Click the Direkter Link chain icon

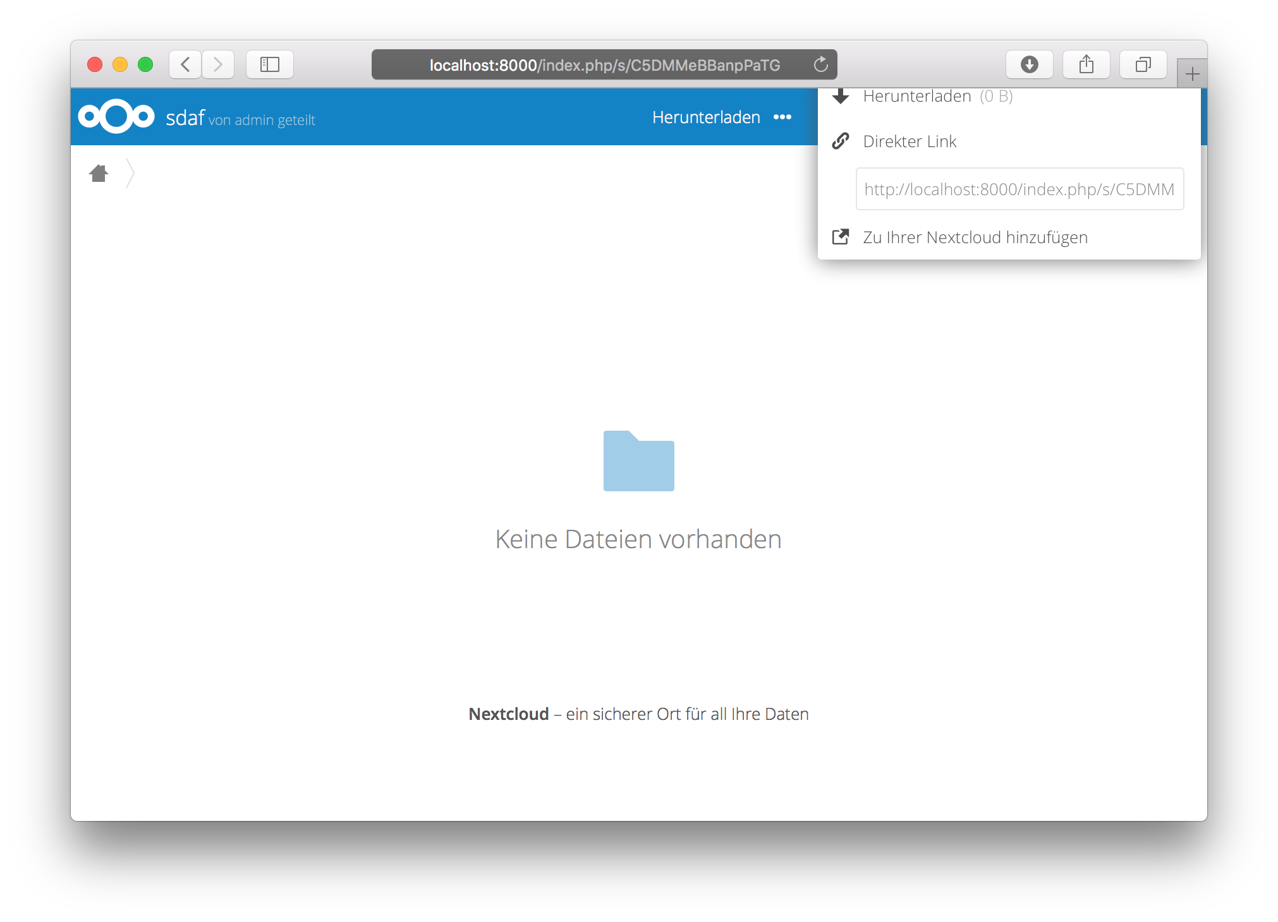click(x=841, y=141)
